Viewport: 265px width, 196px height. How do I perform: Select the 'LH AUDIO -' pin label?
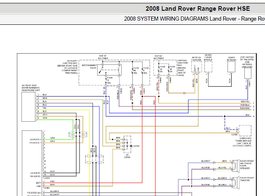pos(35,173)
